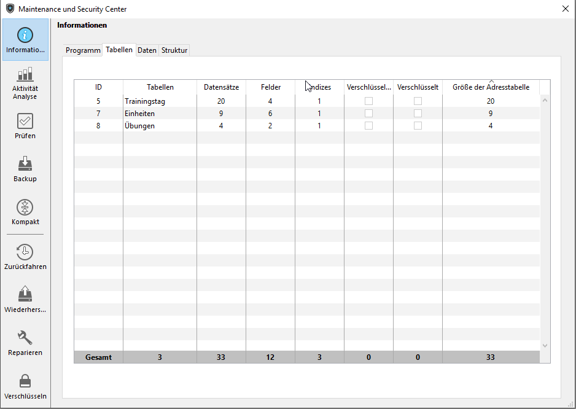Select the Kompakt compress icon

coord(25,207)
